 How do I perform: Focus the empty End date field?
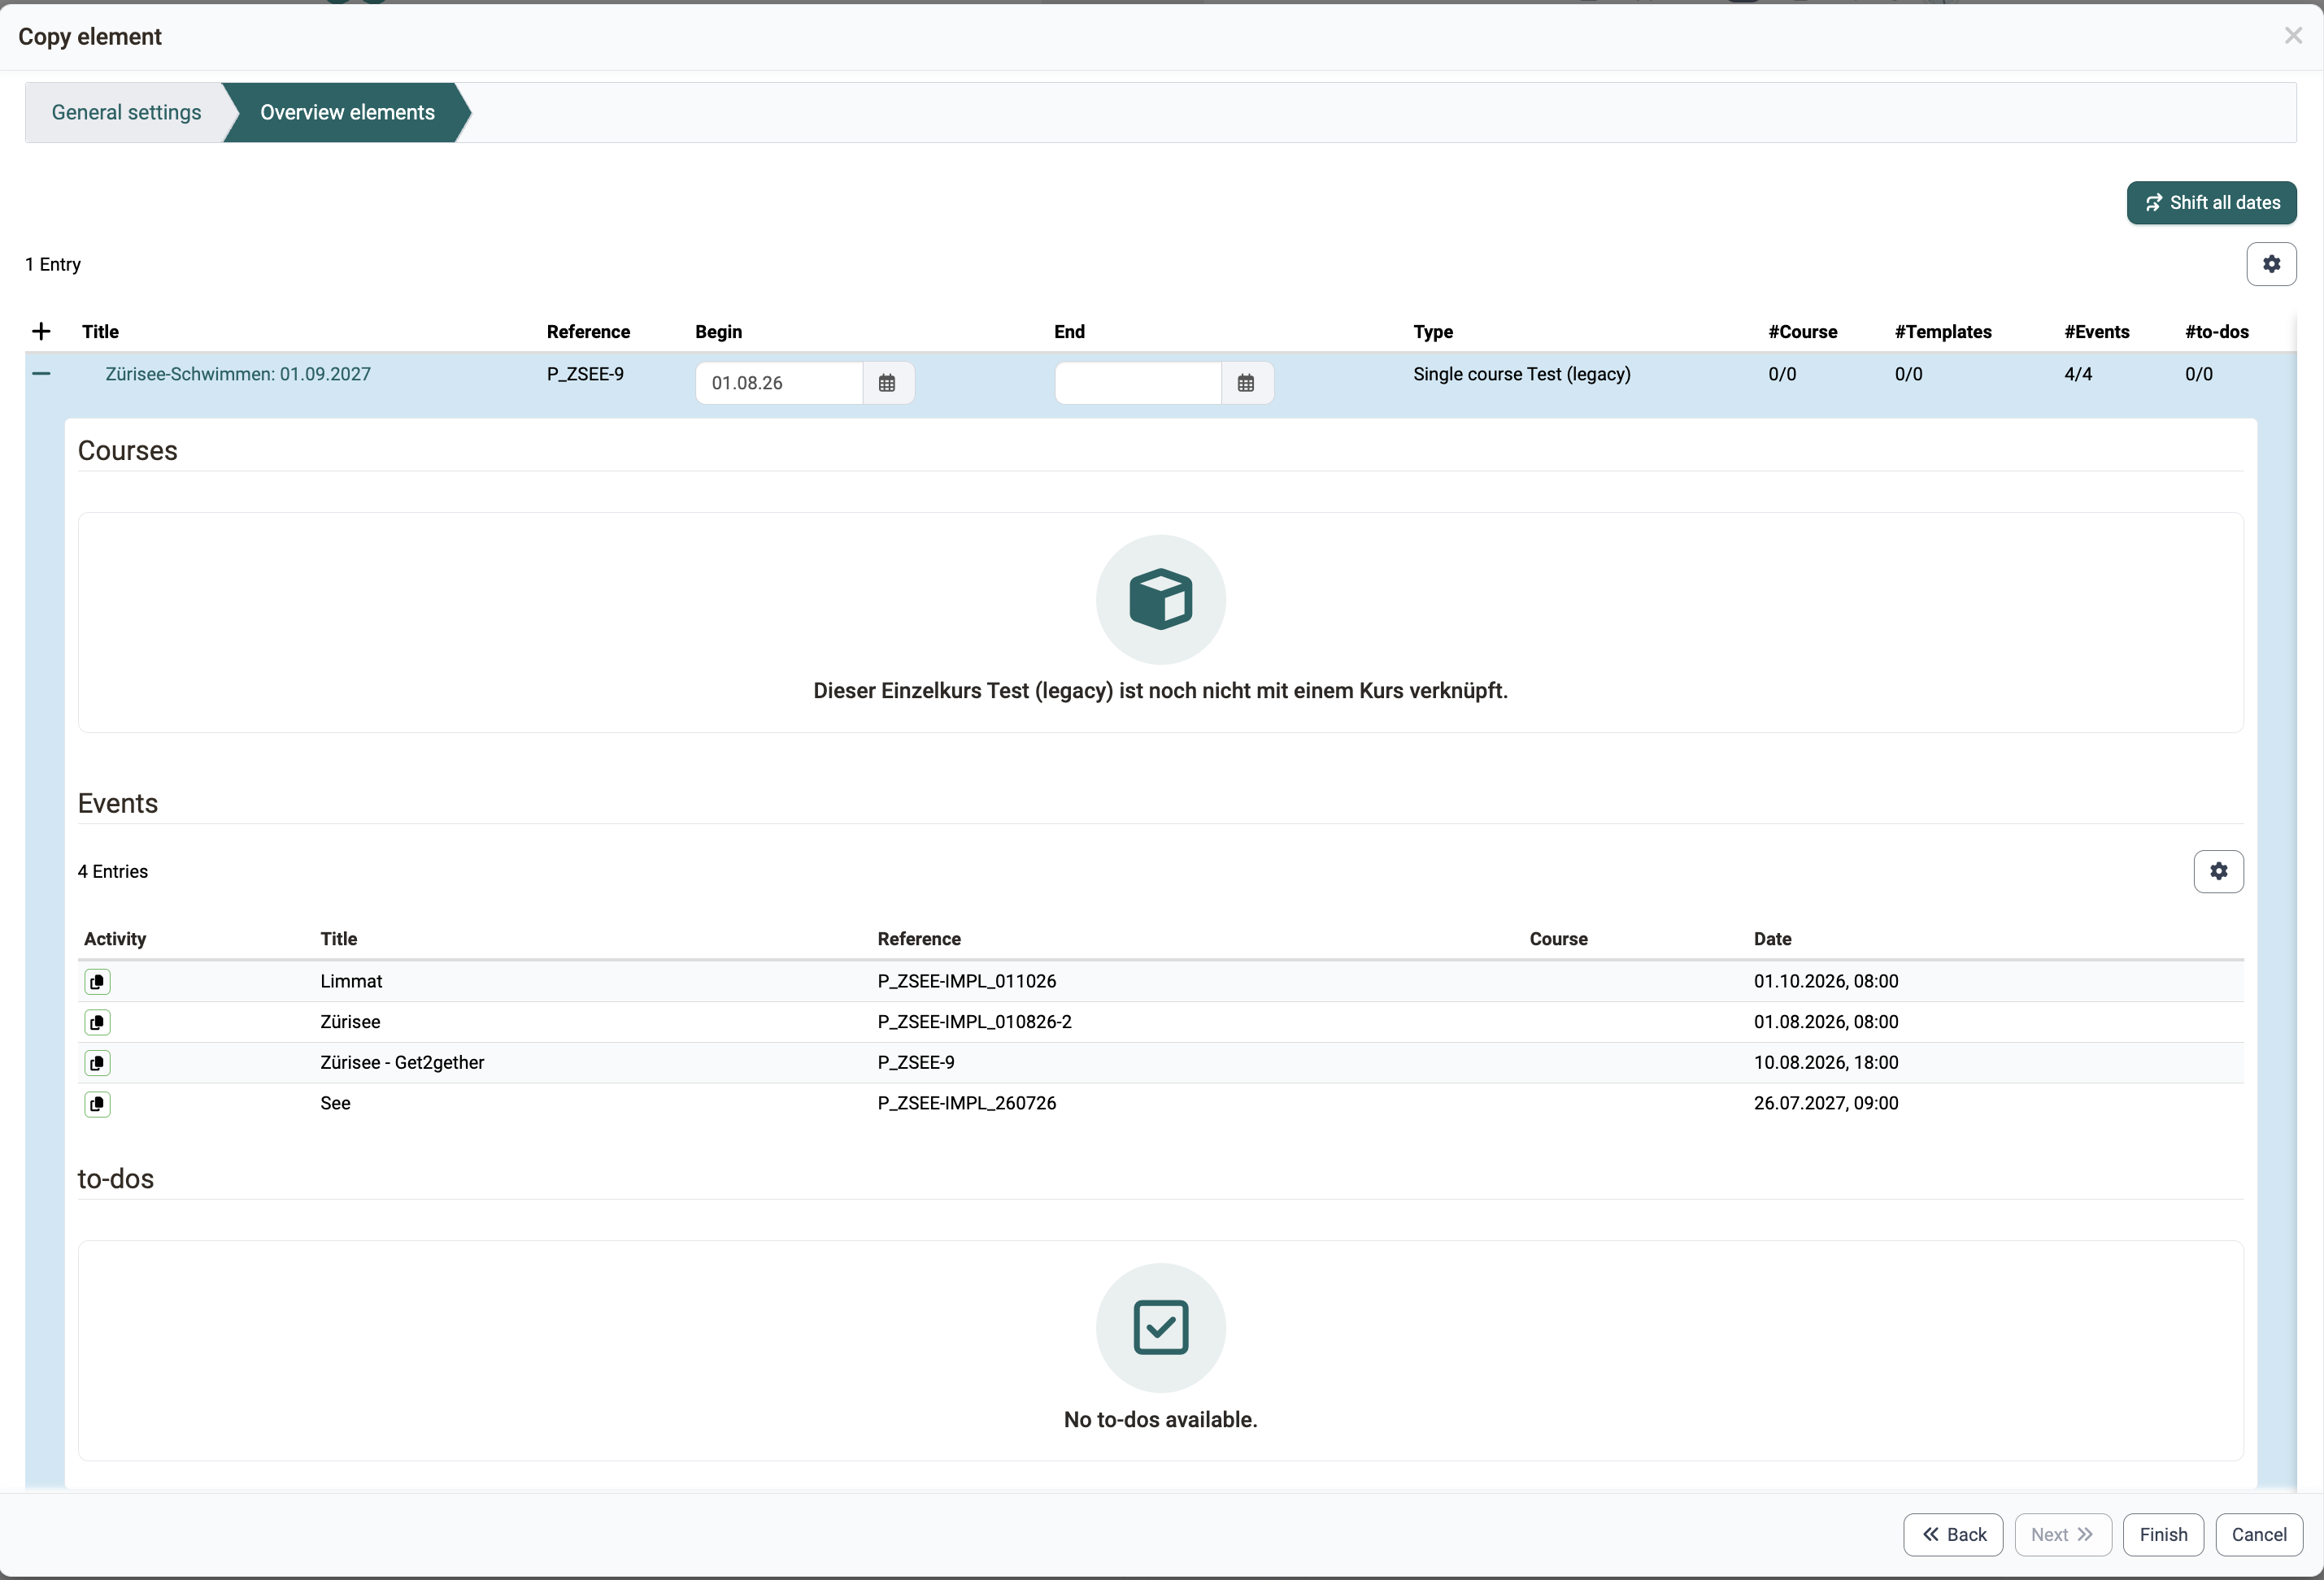[x=1138, y=383]
